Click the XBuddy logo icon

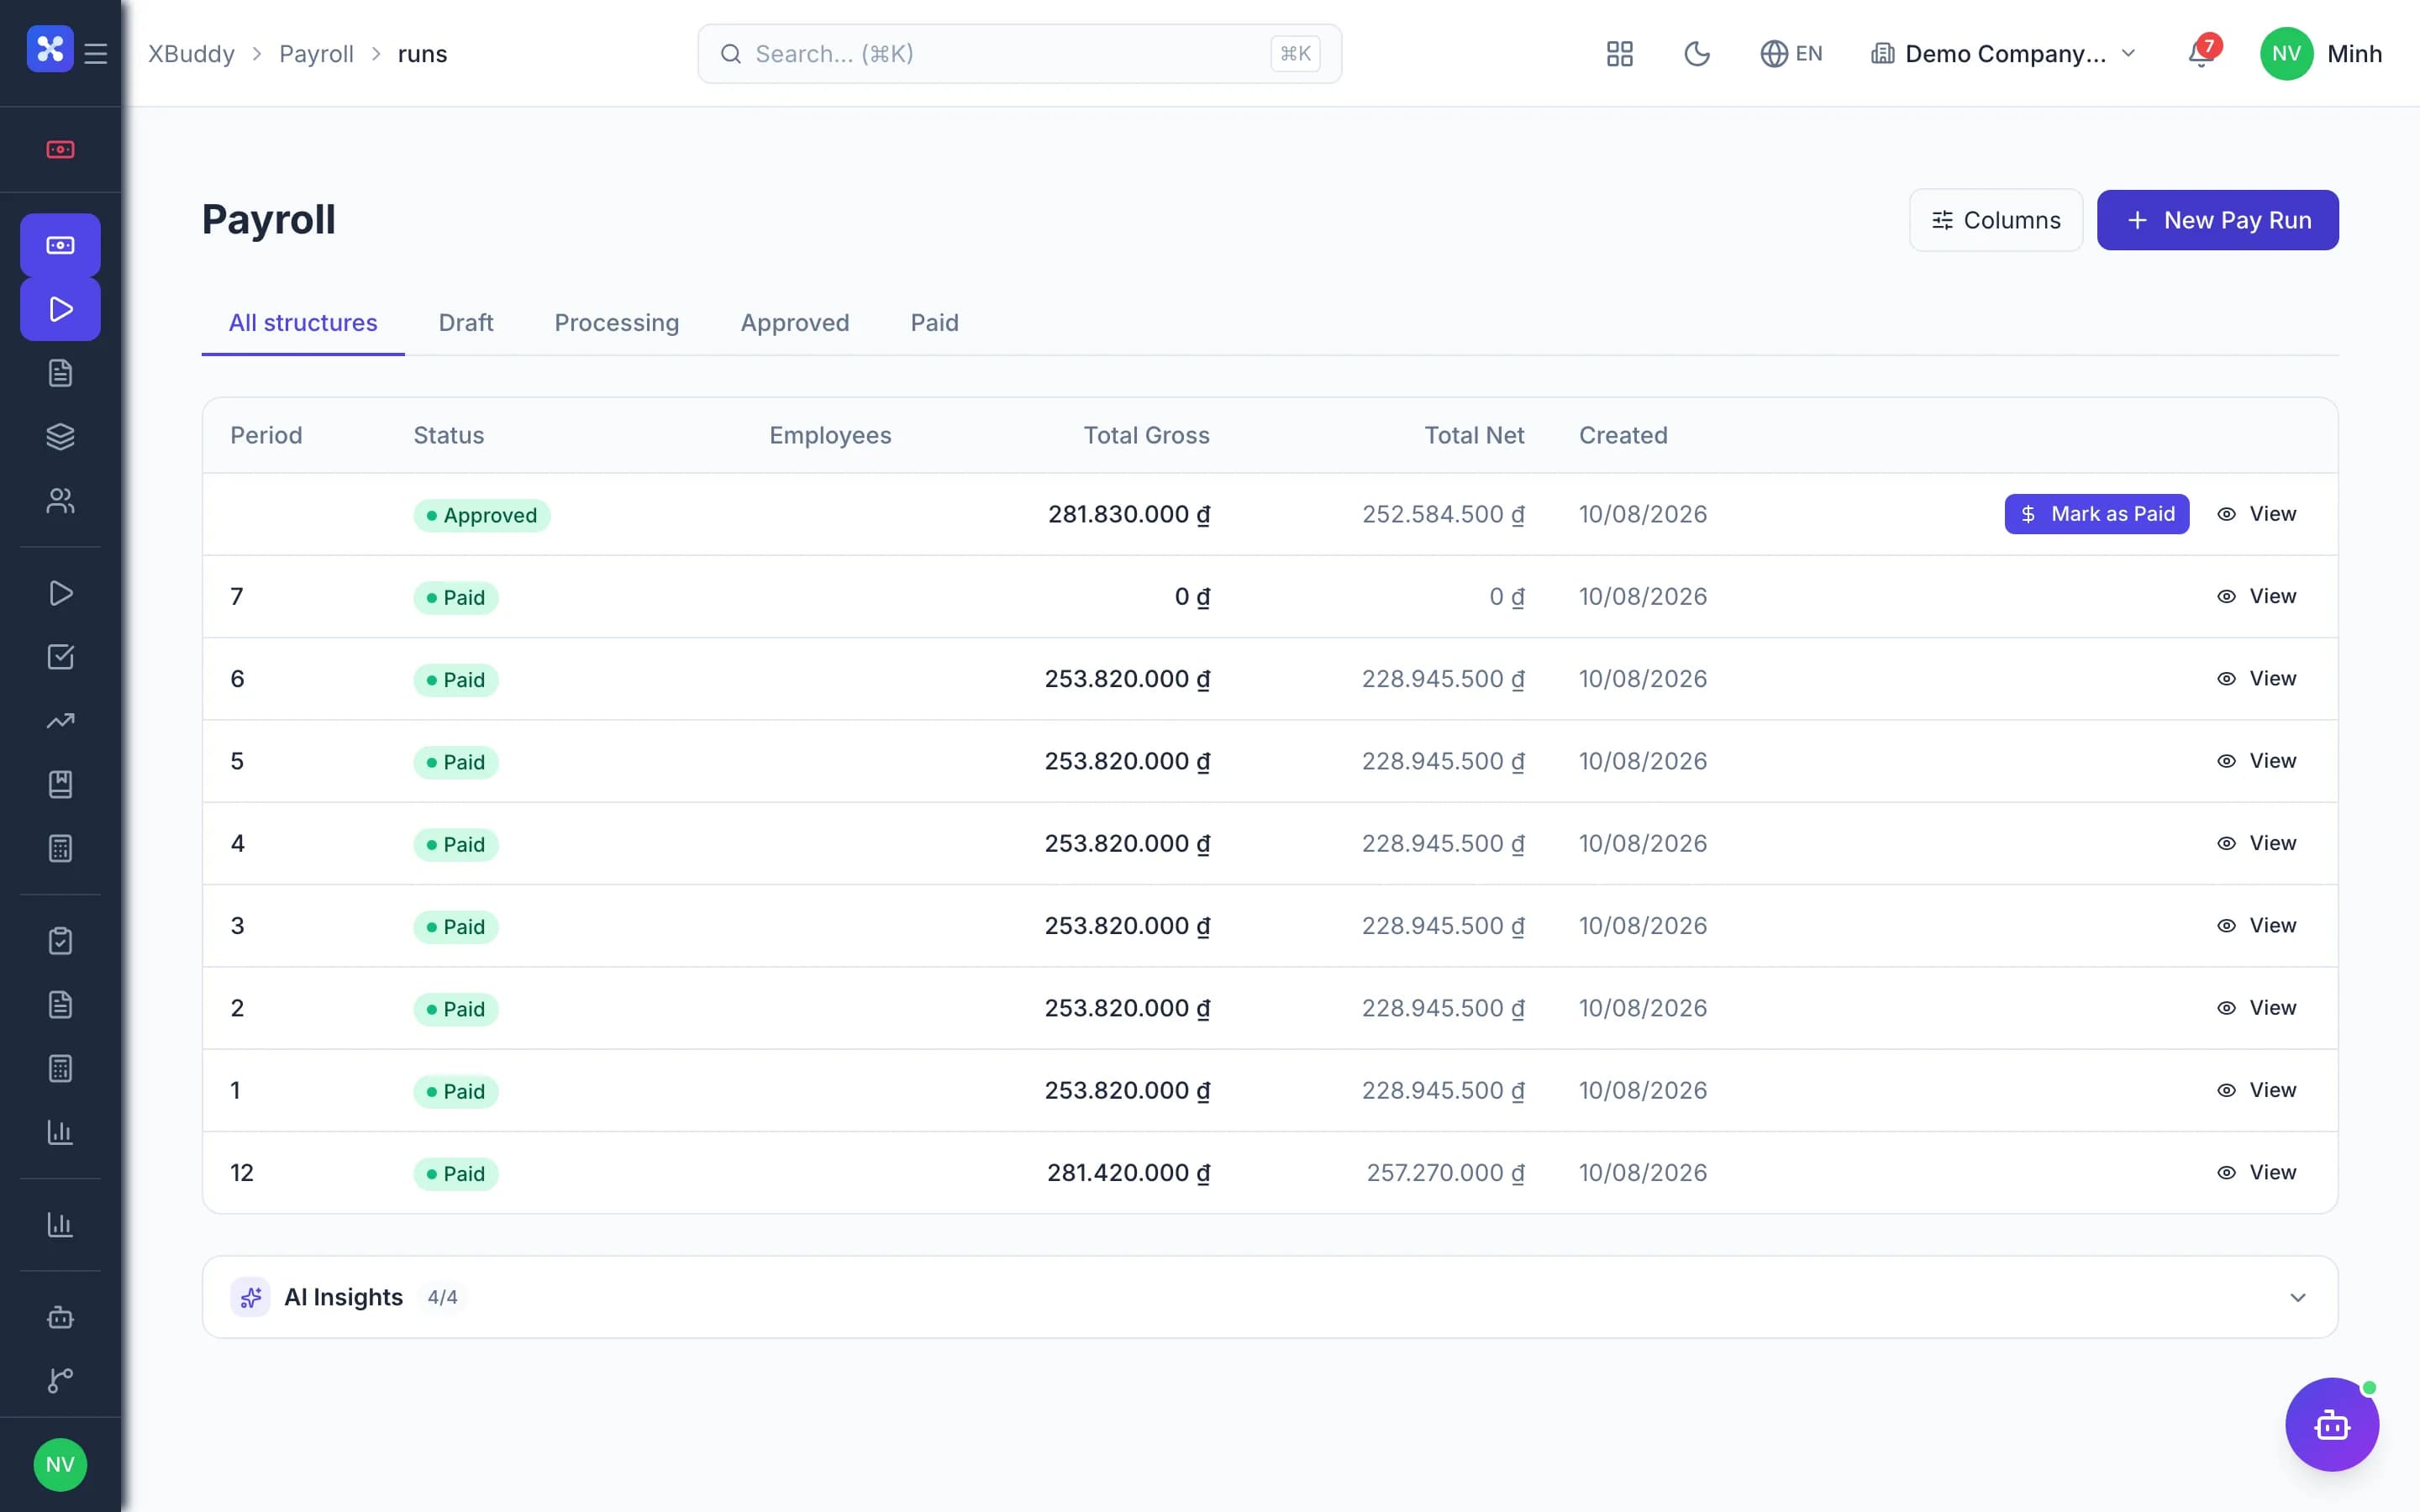tap(50, 49)
